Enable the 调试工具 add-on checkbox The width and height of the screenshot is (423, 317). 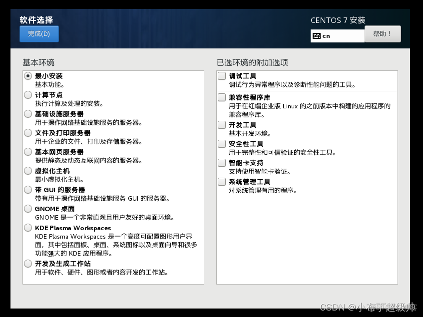(x=221, y=76)
